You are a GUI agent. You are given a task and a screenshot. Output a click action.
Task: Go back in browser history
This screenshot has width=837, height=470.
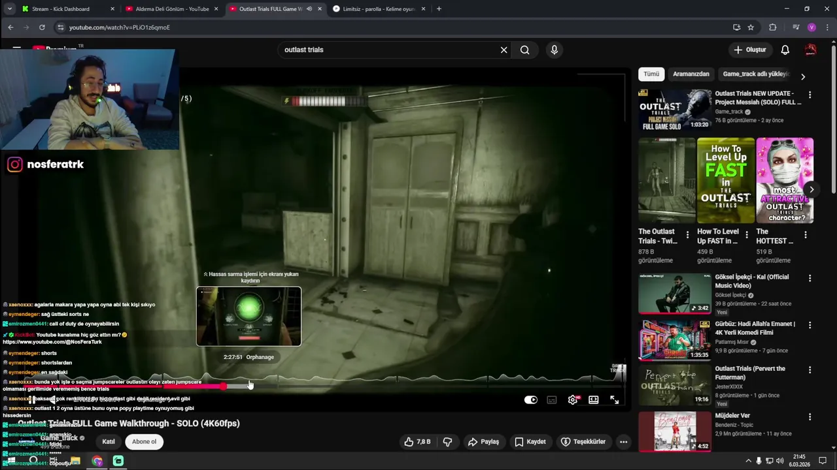click(x=10, y=27)
